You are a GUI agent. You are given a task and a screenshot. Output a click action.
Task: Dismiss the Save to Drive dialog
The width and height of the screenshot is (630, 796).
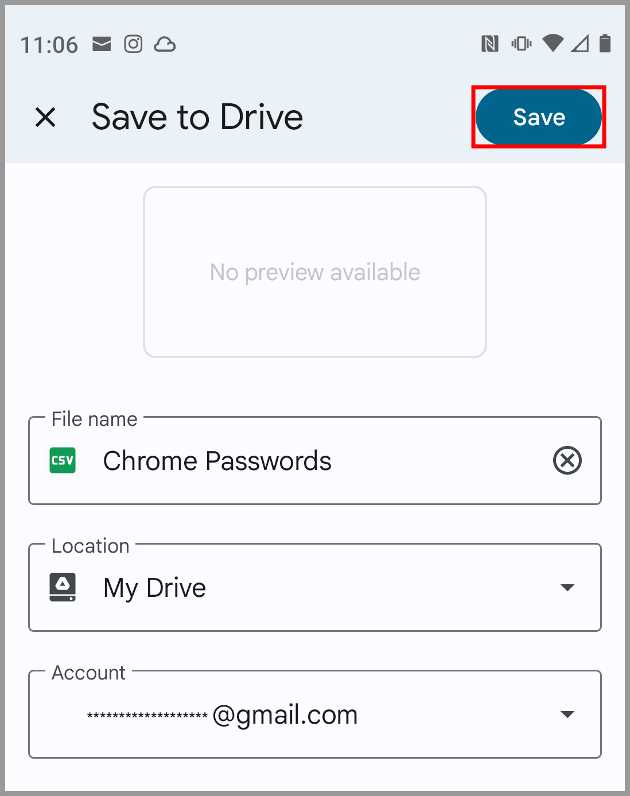[x=45, y=117]
